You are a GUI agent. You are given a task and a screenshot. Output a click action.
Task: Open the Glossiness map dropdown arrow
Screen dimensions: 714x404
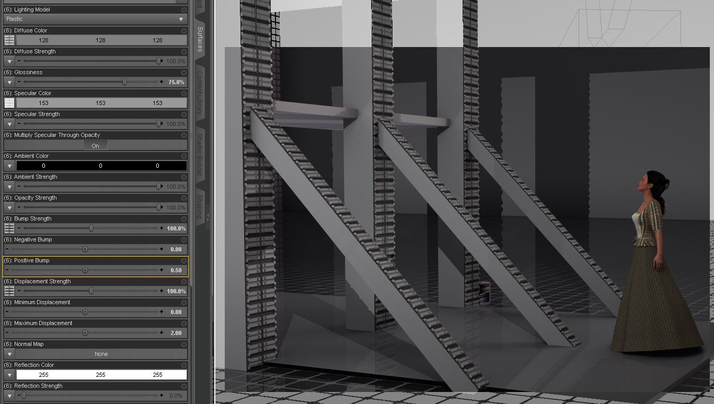[9, 82]
